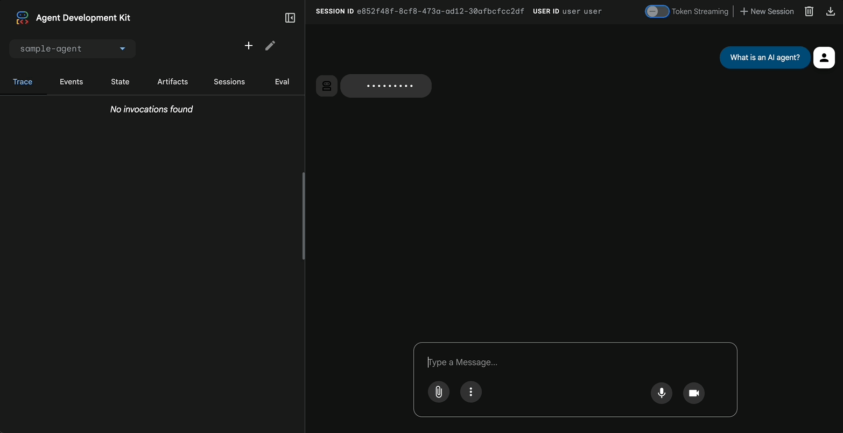
Task: Click the Agent Development Kit logo
Action: coord(22,18)
